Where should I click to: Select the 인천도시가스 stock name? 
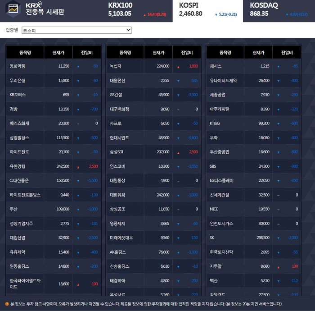point(221,224)
